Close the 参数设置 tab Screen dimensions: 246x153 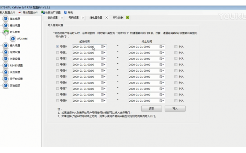coord(62,18)
